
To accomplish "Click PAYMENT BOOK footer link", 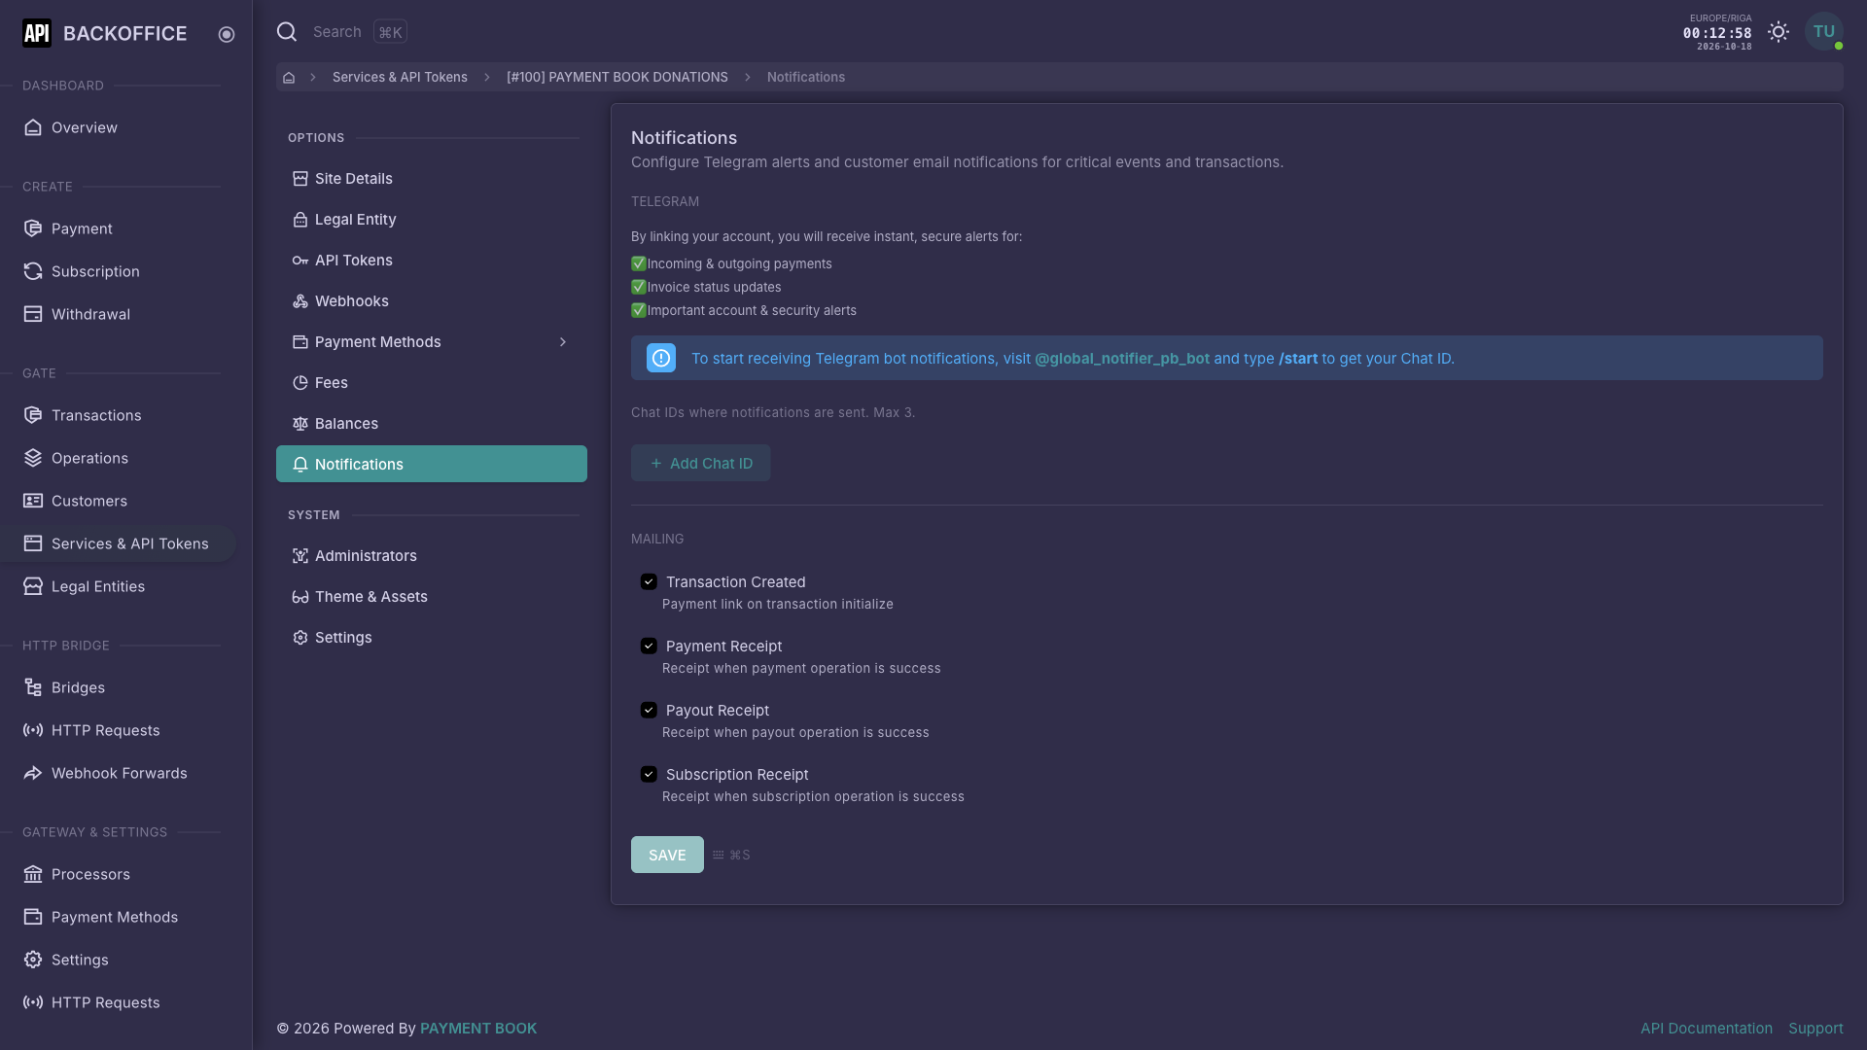I will [478, 1029].
